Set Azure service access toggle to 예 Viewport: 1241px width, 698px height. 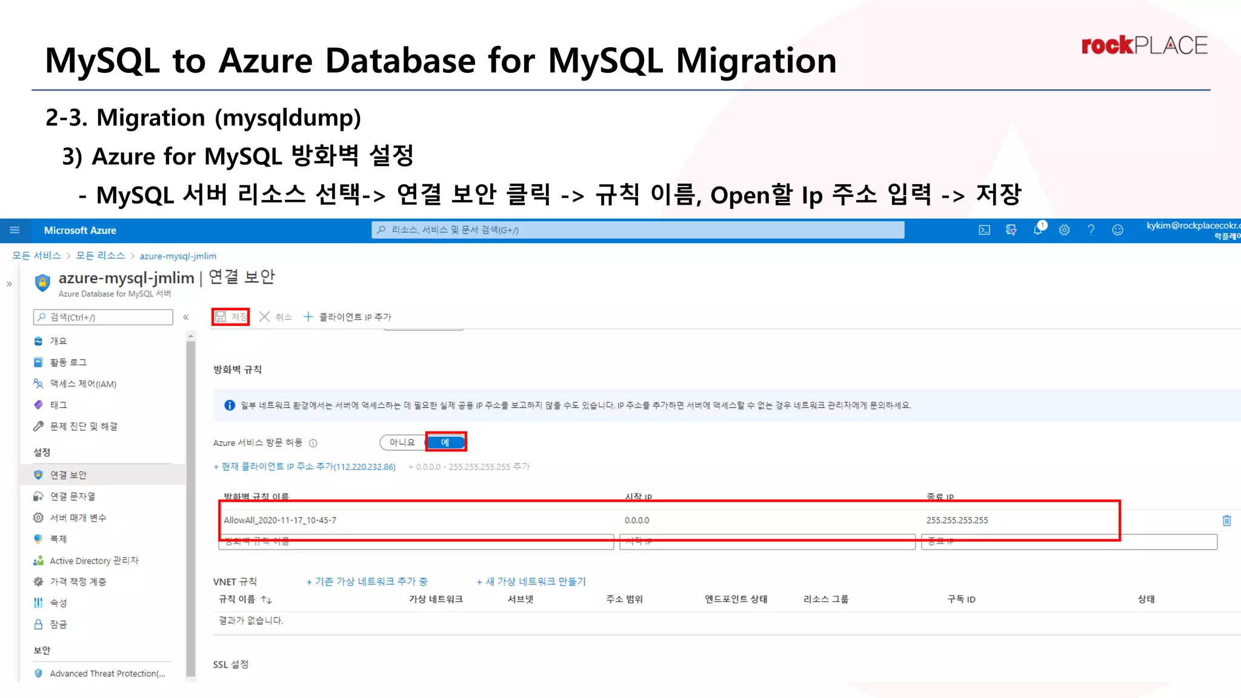click(x=445, y=442)
